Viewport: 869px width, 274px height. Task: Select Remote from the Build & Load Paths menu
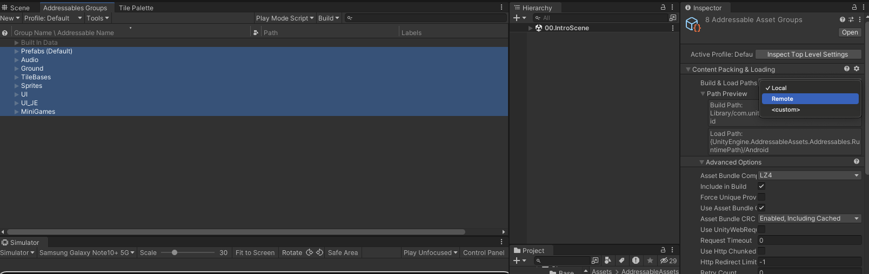[x=810, y=99]
